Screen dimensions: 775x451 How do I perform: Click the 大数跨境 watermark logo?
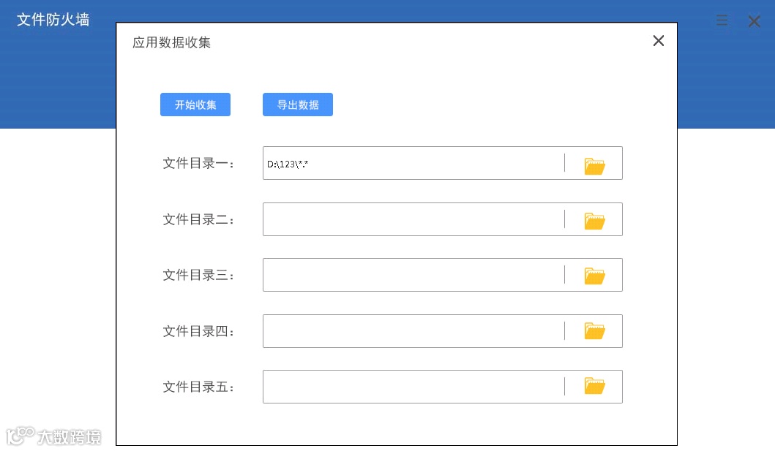pyautogui.click(x=54, y=436)
